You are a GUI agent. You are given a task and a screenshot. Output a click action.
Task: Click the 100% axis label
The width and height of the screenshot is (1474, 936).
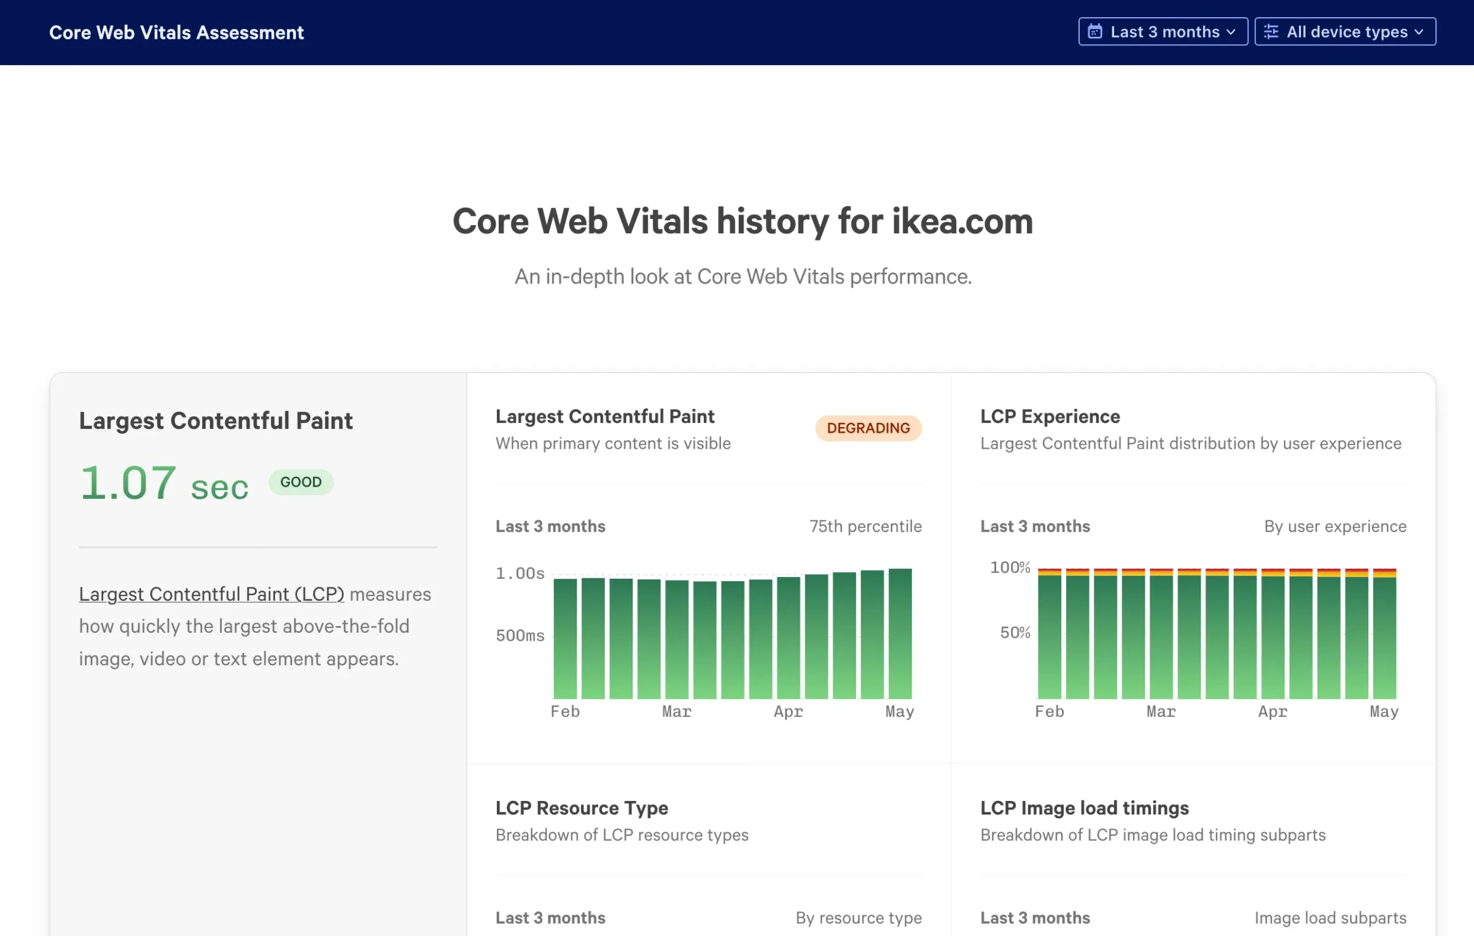[1010, 567]
